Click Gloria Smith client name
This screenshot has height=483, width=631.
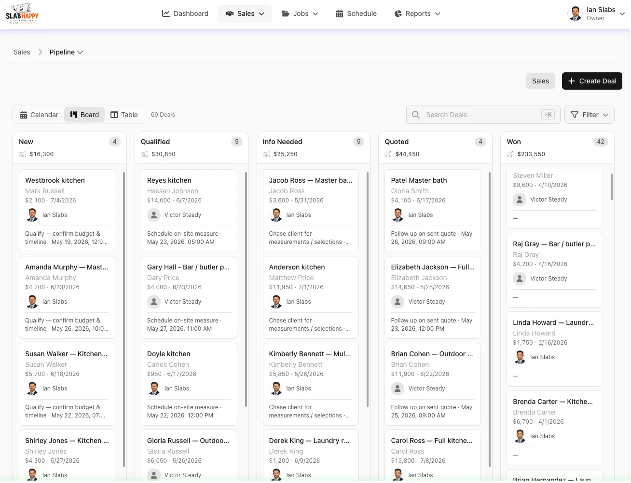tap(410, 191)
